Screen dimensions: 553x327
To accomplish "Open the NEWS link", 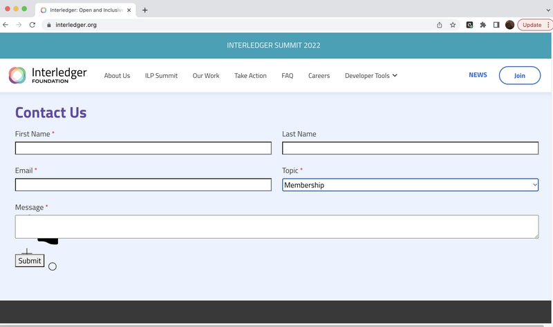I will (478, 75).
